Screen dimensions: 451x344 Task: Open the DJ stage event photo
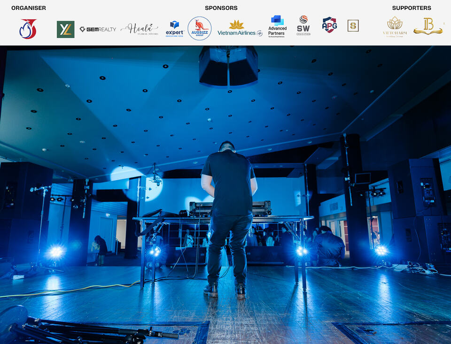pyautogui.click(x=225, y=195)
